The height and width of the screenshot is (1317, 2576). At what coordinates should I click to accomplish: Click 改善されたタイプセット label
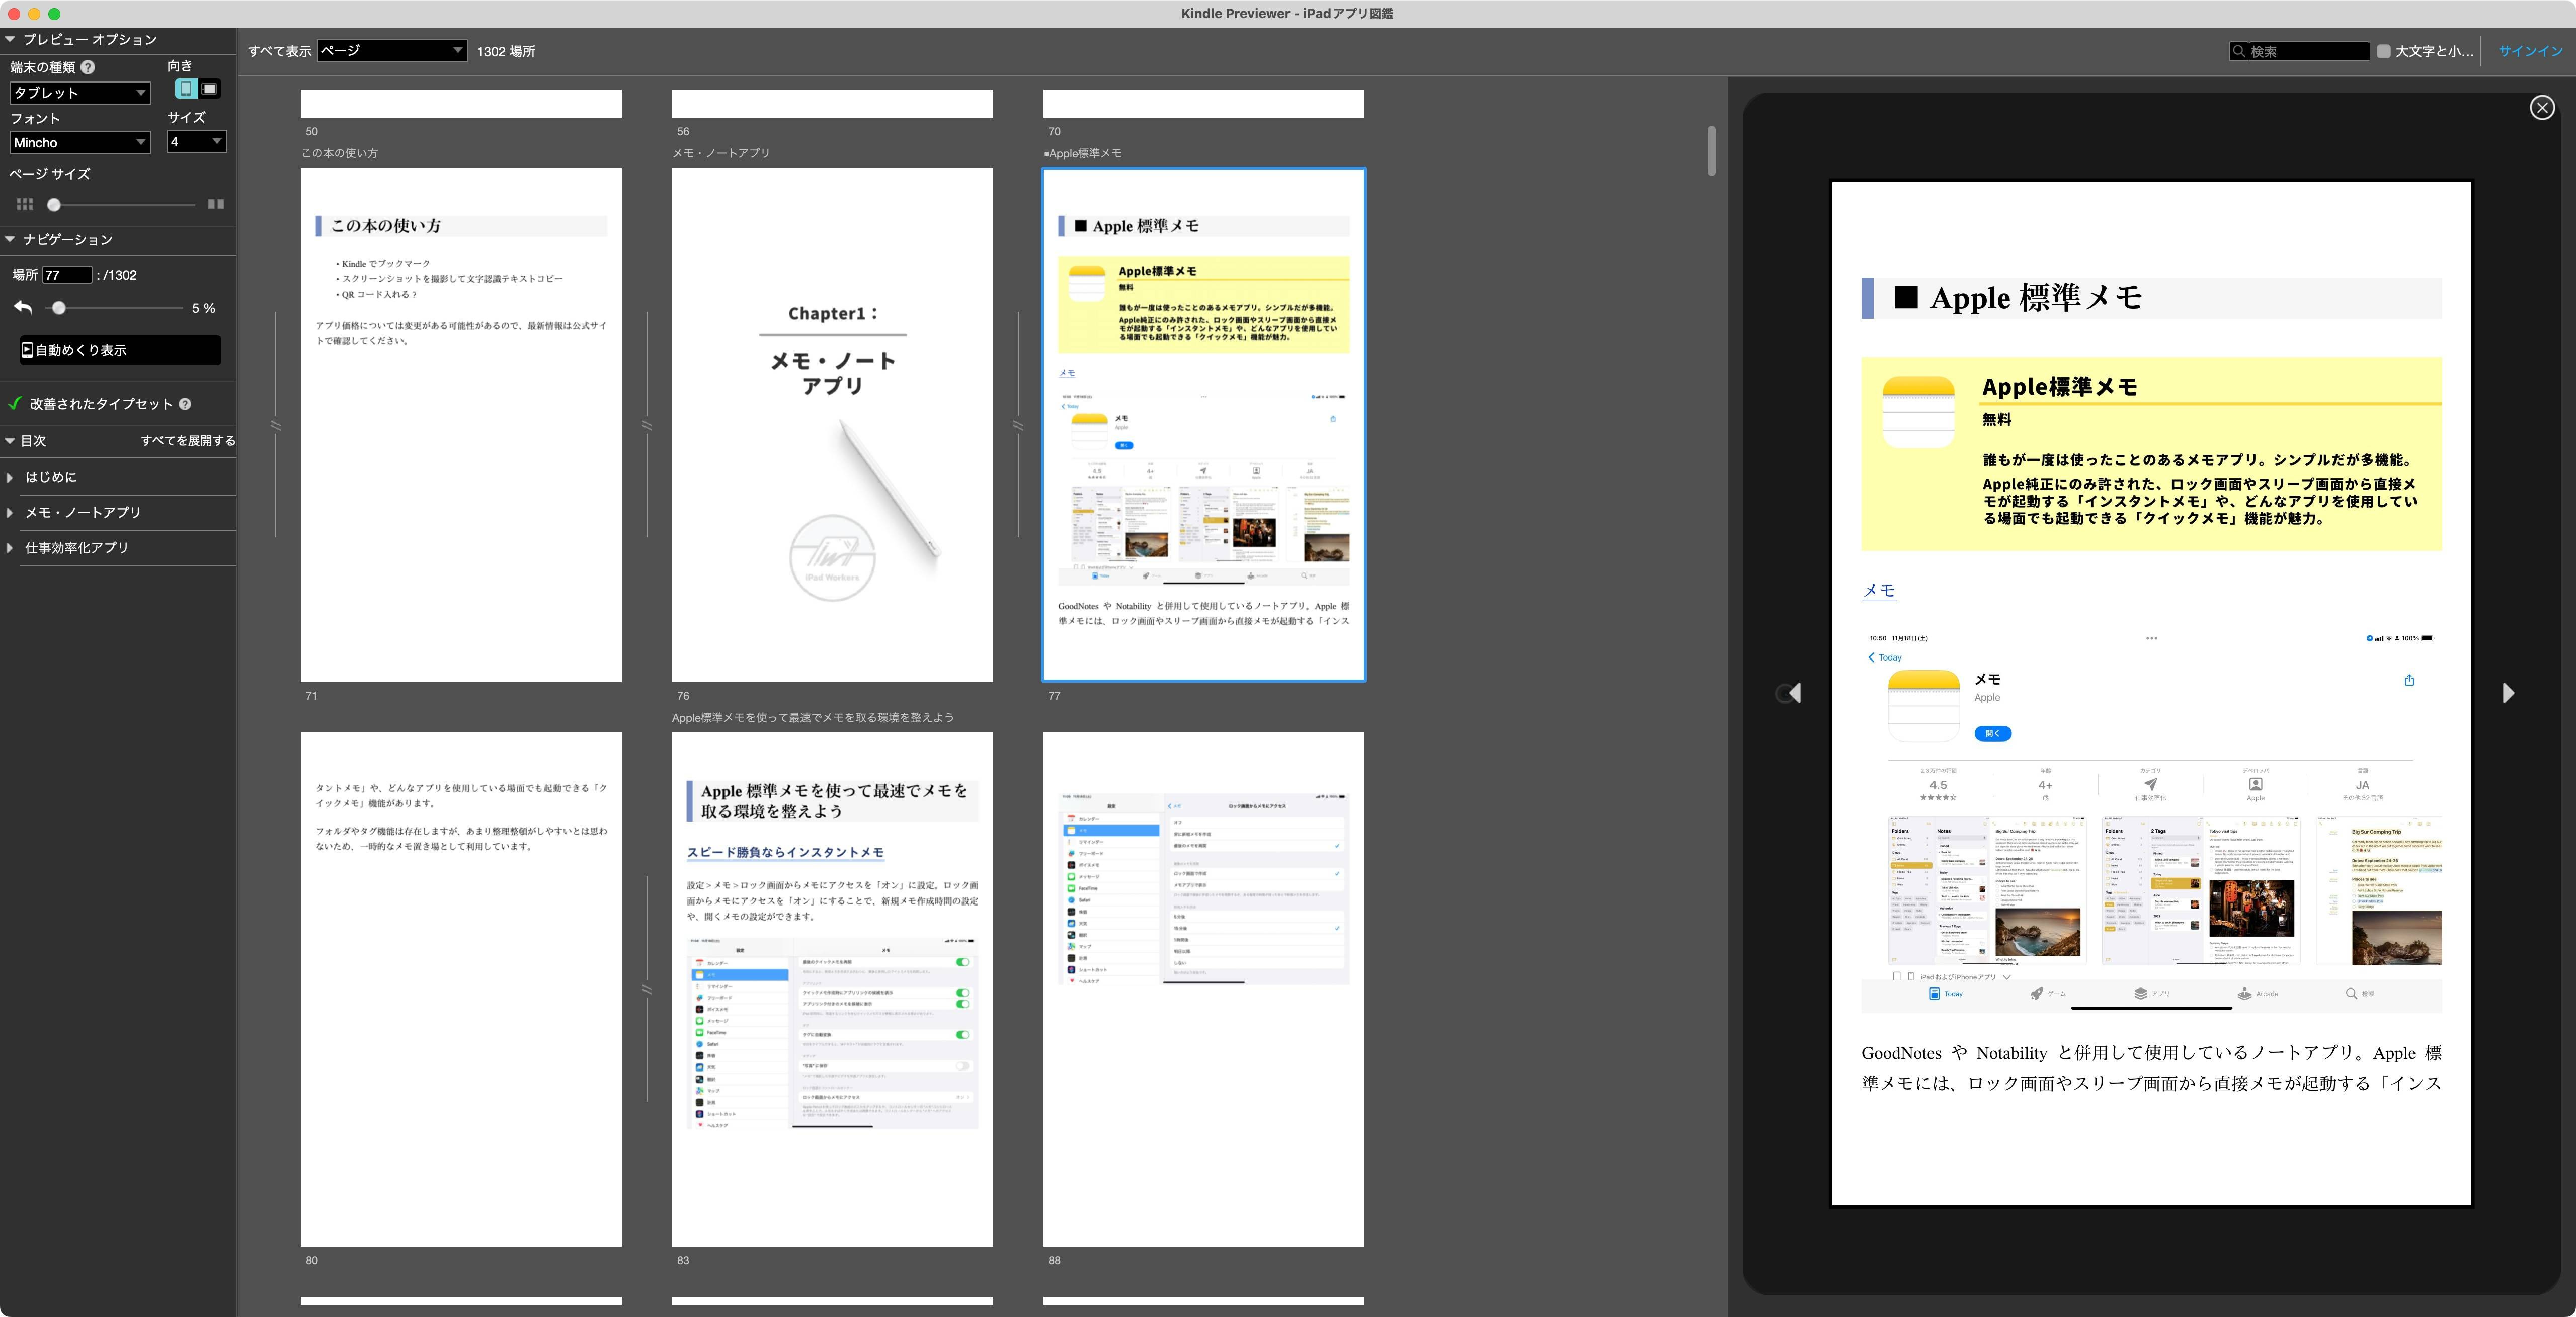(x=101, y=404)
